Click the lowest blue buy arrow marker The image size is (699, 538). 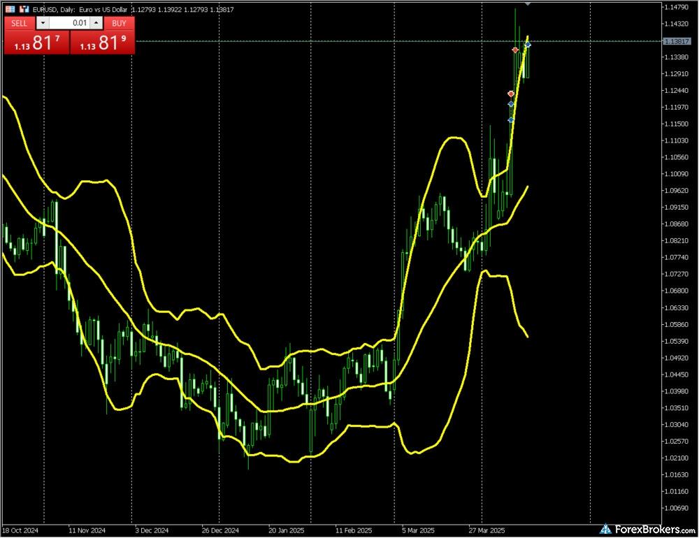tap(511, 120)
